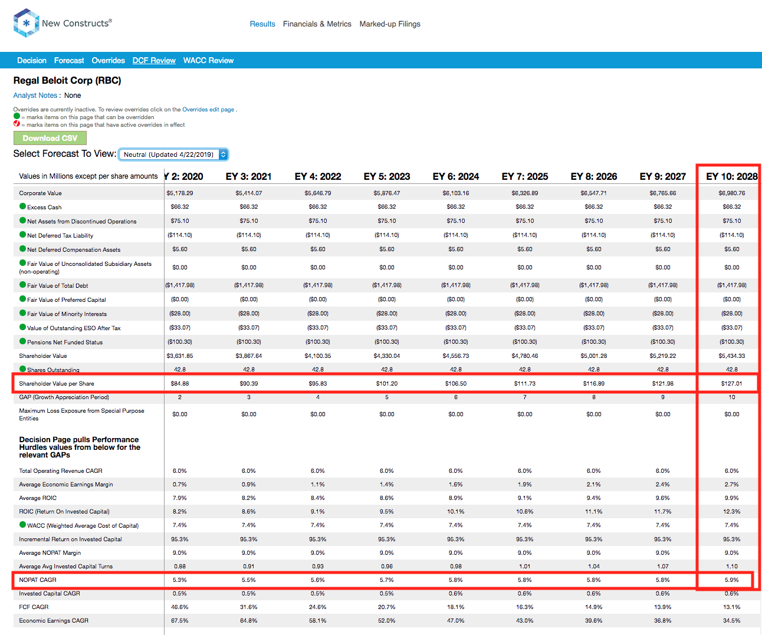Click EY 7: 2025 column header

[x=525, y=176]
